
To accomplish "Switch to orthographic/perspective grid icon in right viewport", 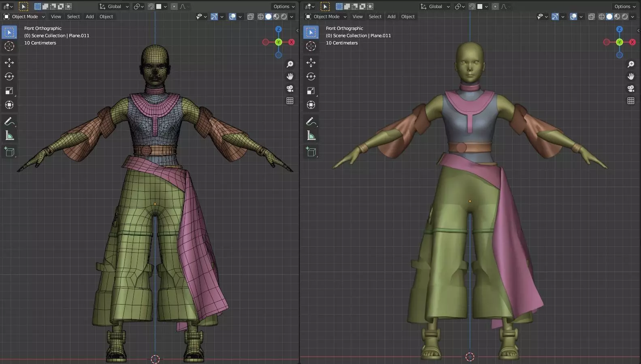I will tap(630, 101).
